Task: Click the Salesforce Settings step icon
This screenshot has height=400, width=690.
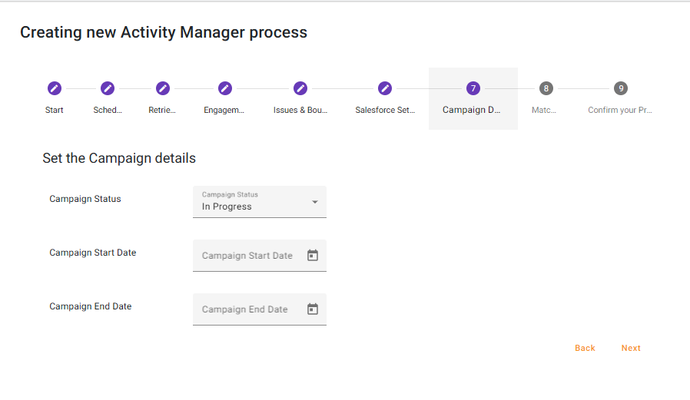Action: 385,88
